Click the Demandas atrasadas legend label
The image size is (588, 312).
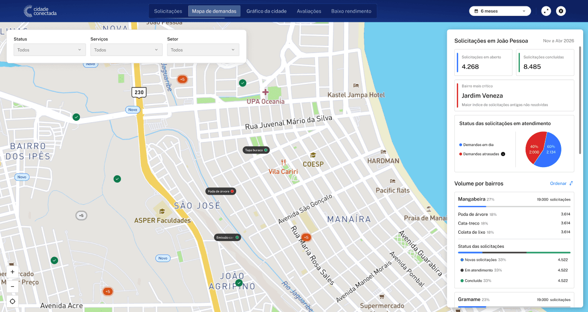[481, 154]
